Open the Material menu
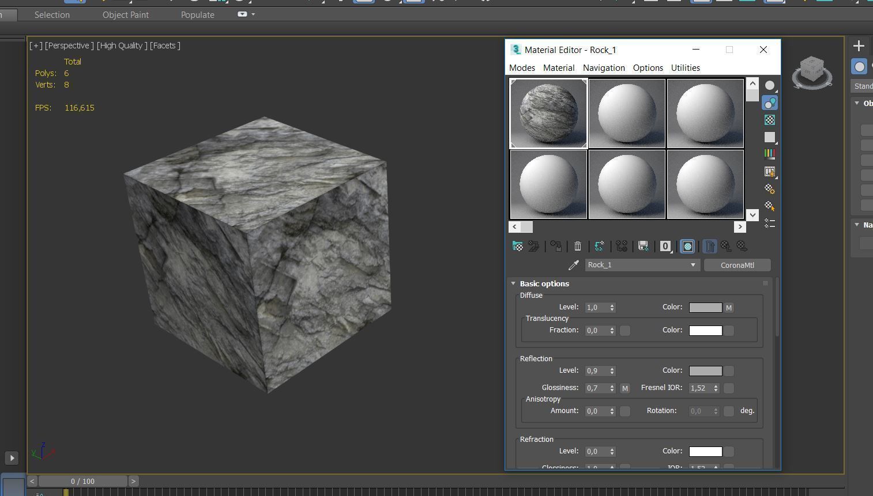 [x=559, y=68]
